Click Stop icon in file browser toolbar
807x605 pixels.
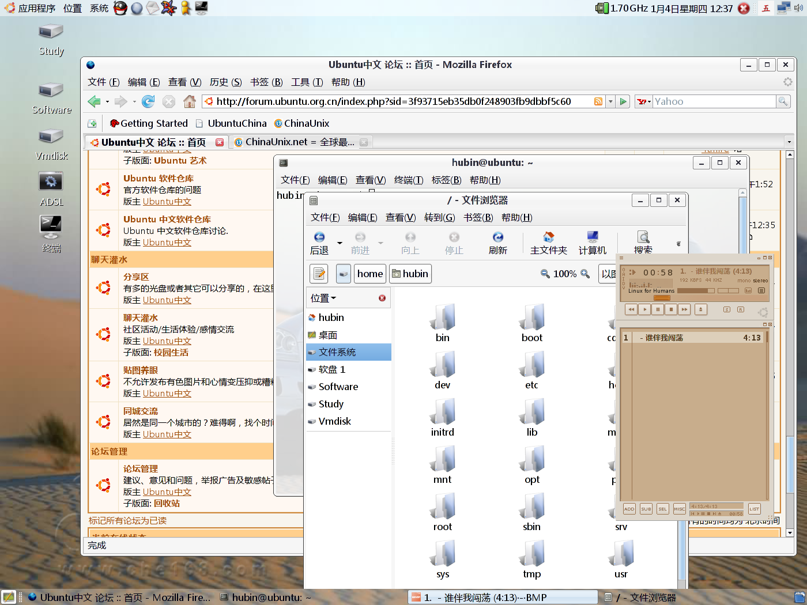point(454,243)
